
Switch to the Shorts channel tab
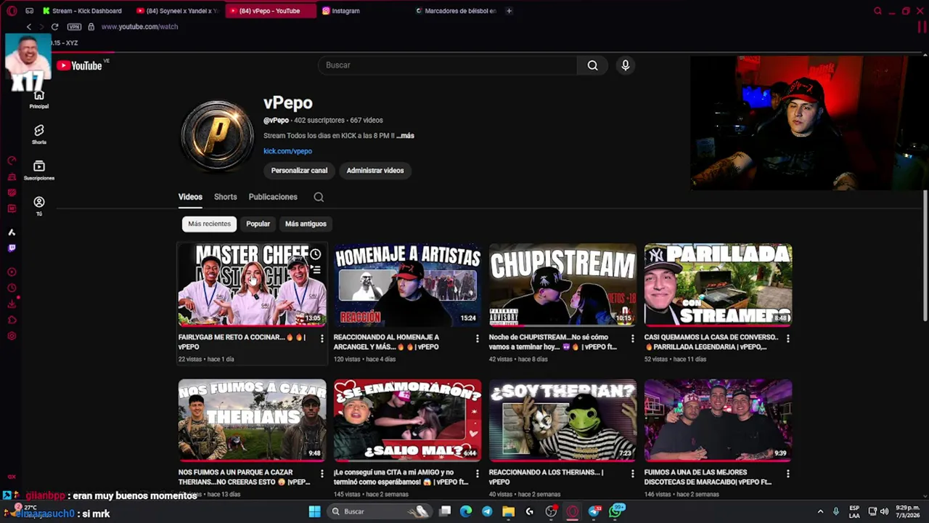(225, 197)
